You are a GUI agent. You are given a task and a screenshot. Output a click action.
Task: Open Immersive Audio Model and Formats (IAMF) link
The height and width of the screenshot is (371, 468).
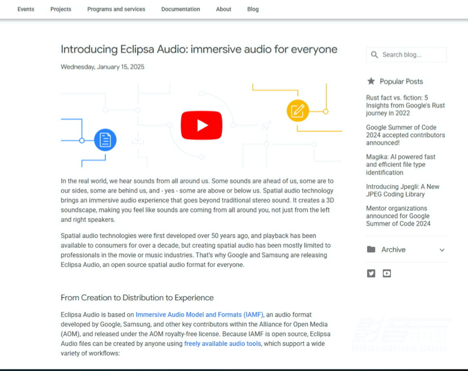tap(199, 315)
